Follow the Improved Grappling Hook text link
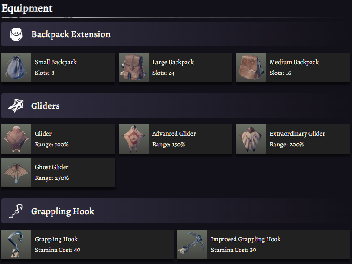The height and width of the screenshot is (264, 352). 246,239
